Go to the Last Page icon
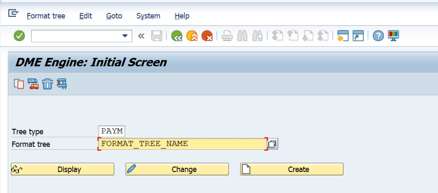438x193 pixels. pyautogui.click(x=323, y=36)
